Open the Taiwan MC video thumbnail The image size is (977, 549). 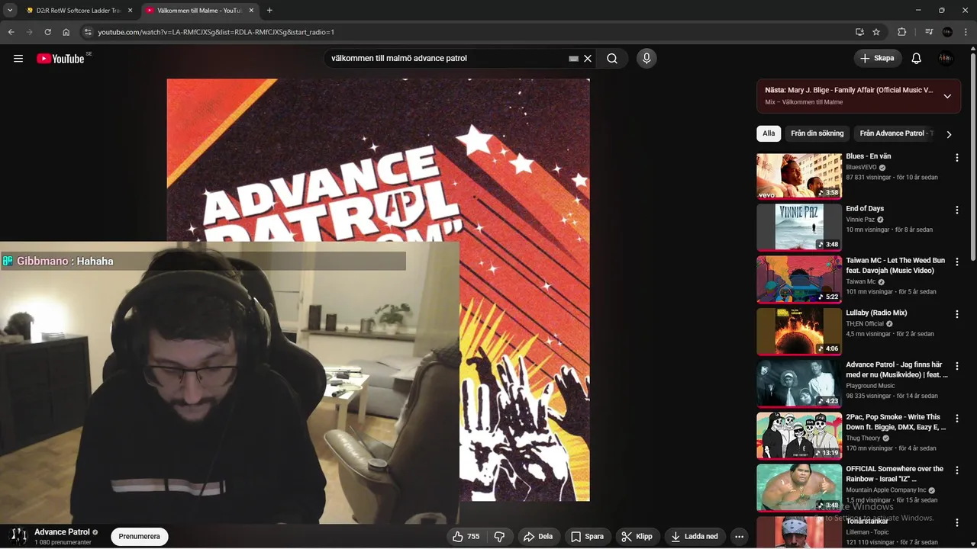(x=799, y=280)
